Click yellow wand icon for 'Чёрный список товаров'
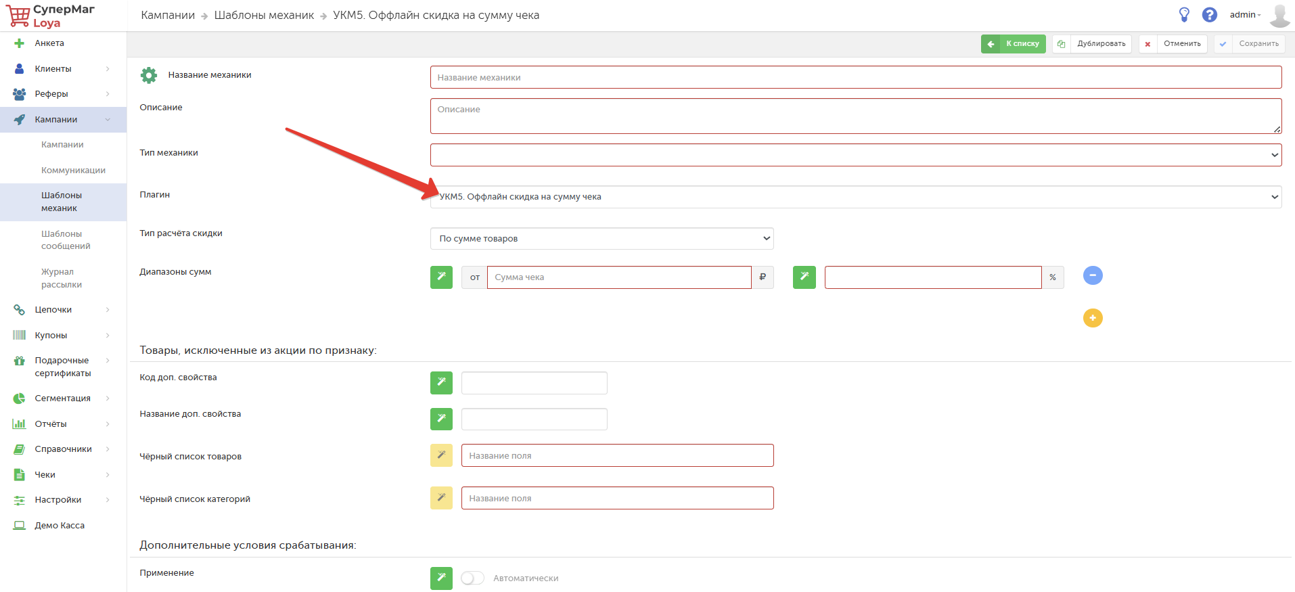 pyautogui.click(x=441, y=455)
